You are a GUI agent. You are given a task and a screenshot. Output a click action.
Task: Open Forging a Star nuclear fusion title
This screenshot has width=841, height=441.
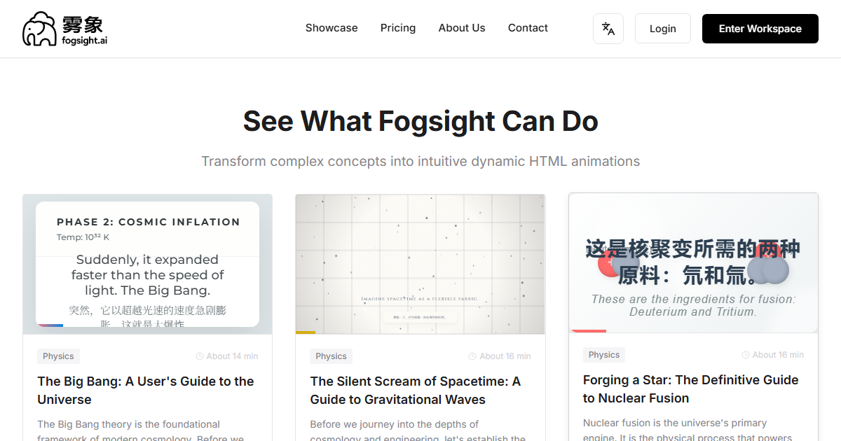[691, 389]
